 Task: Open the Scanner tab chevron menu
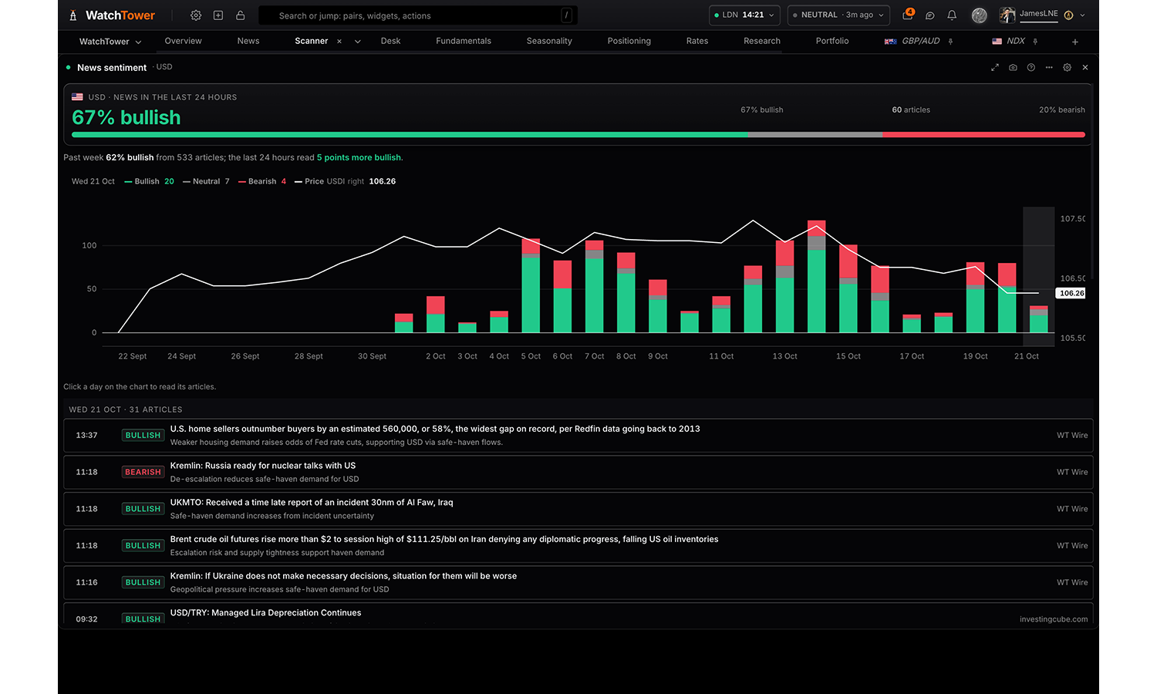coord(358,42)
